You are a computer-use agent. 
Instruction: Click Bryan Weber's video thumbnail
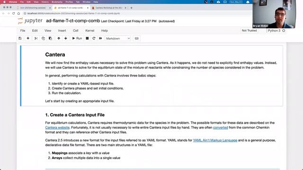[x=274, y=14]
